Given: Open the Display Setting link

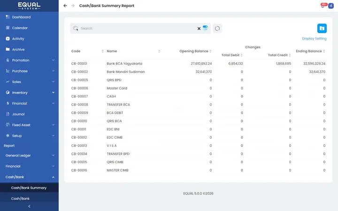Looking at the screenshot, I should pos(314,38).
